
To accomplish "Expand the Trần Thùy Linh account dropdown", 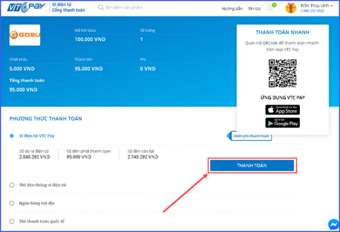I will (x=317, y=6).
